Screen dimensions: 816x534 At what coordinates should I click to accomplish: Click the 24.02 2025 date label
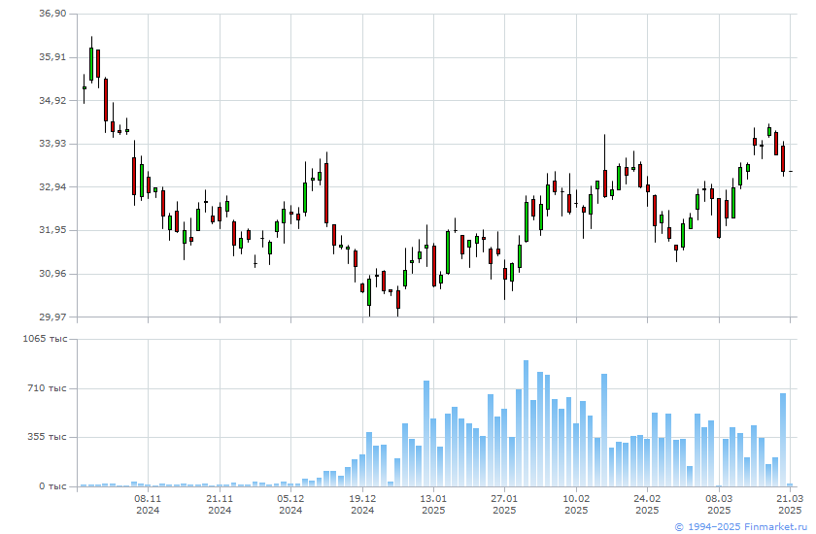[647, 504]
